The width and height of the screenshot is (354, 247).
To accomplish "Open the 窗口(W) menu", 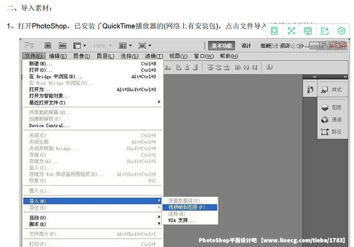I will click(x=203, y=56).
